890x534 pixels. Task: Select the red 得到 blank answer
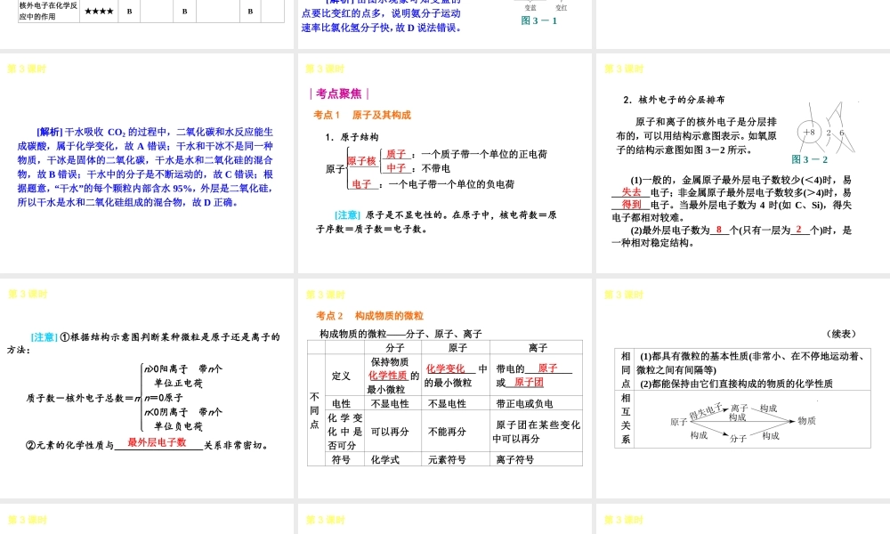tap(631, 205)
